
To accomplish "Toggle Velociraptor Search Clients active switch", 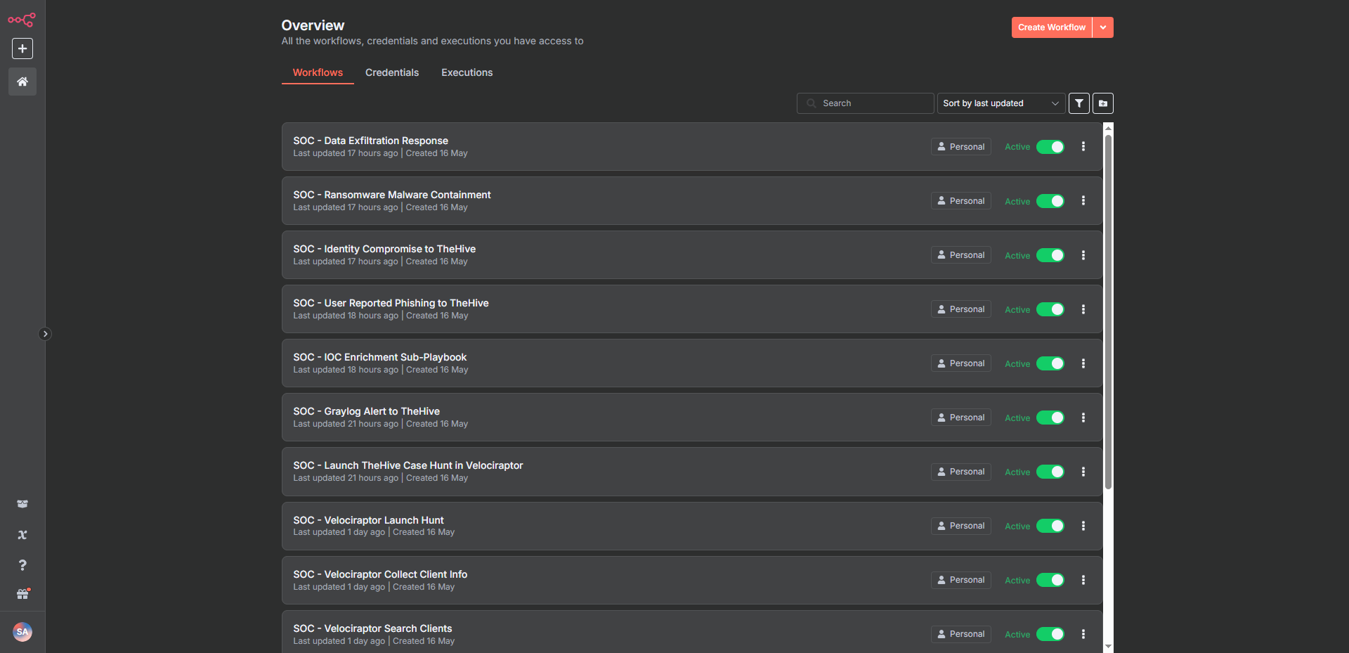I will (1050, 634).
